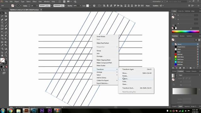The width and height of the screenshot is (201, 113).
Task: Select the Eyedropper tool
Action: [2, 45]
